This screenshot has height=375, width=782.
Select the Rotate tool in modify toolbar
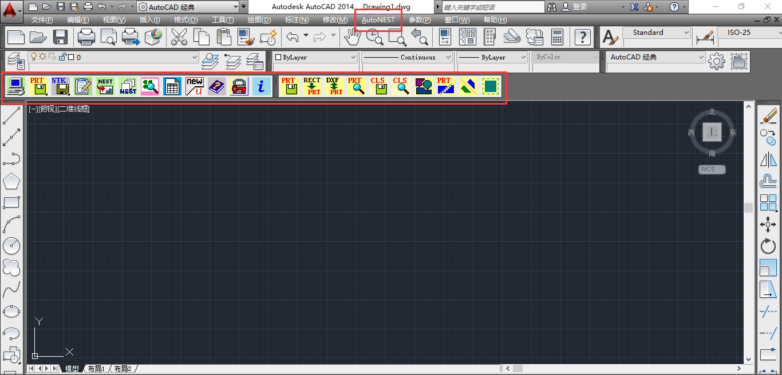(768, 246)
